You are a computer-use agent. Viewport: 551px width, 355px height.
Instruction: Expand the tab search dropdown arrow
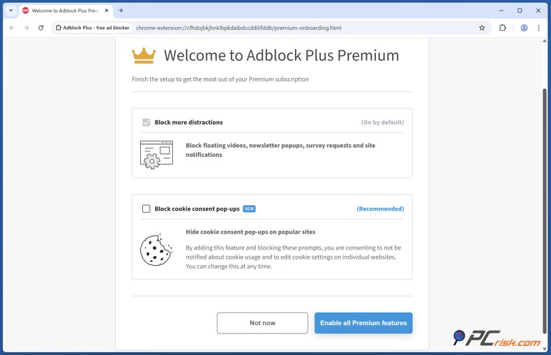point(11,10)
